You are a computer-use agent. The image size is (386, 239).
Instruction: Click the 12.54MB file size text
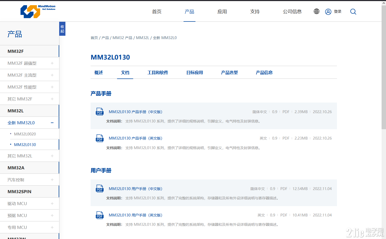[300, 189]
